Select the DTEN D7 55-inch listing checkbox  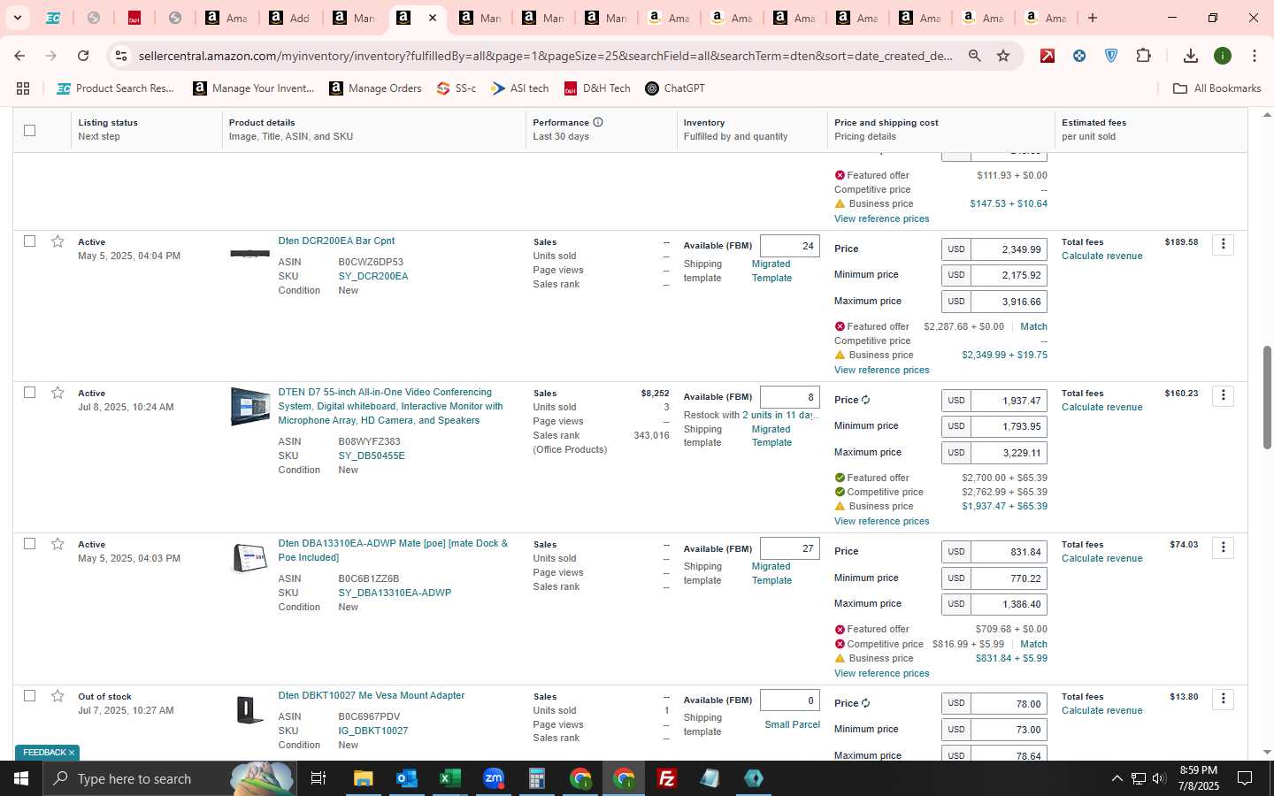[x=29, y=392]
